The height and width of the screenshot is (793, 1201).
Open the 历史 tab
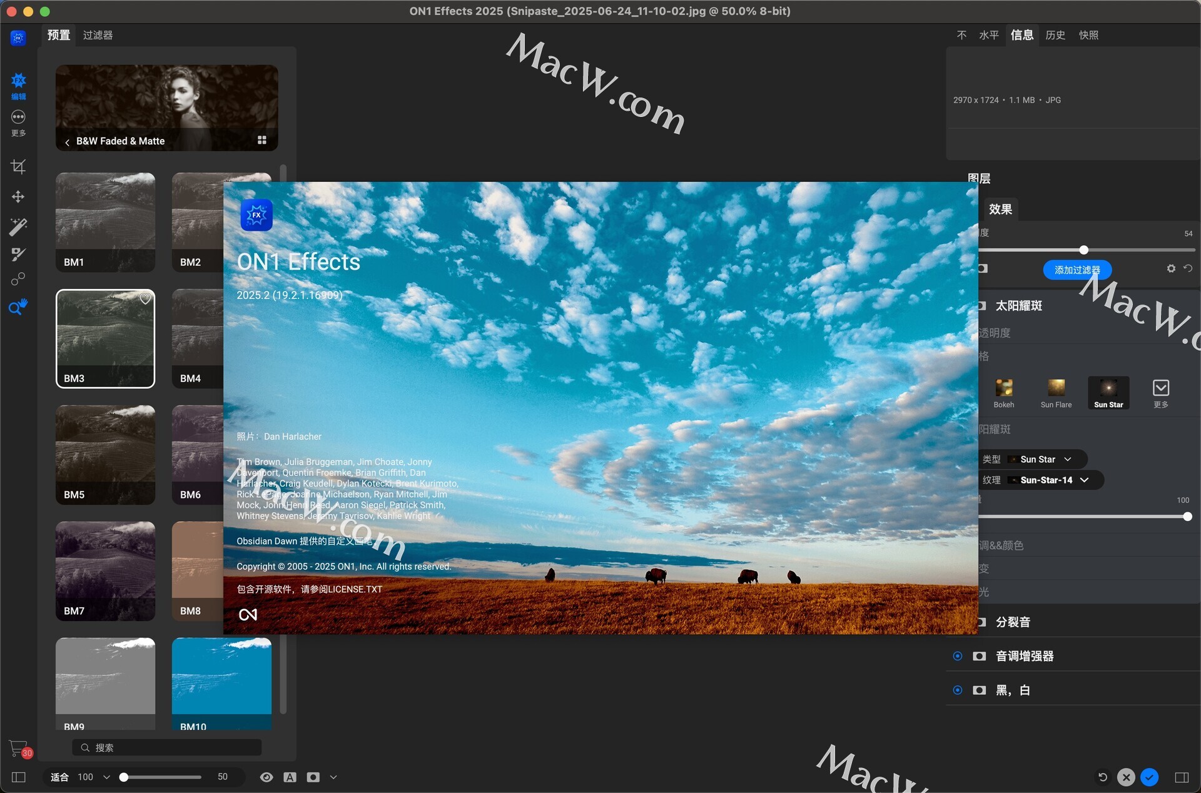[x=1055, y=35]
